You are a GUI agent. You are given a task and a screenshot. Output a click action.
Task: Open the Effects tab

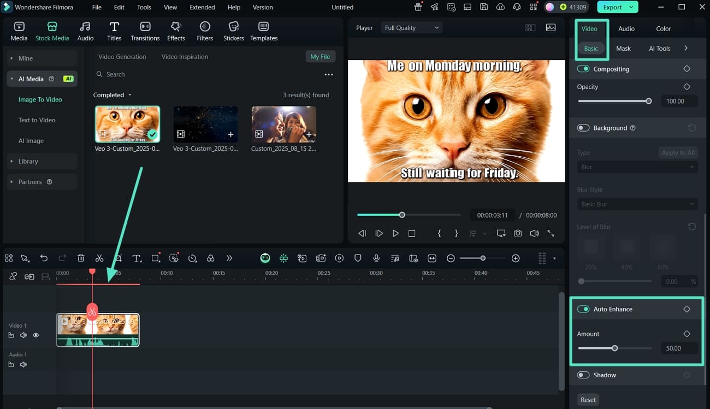point(176,32)
